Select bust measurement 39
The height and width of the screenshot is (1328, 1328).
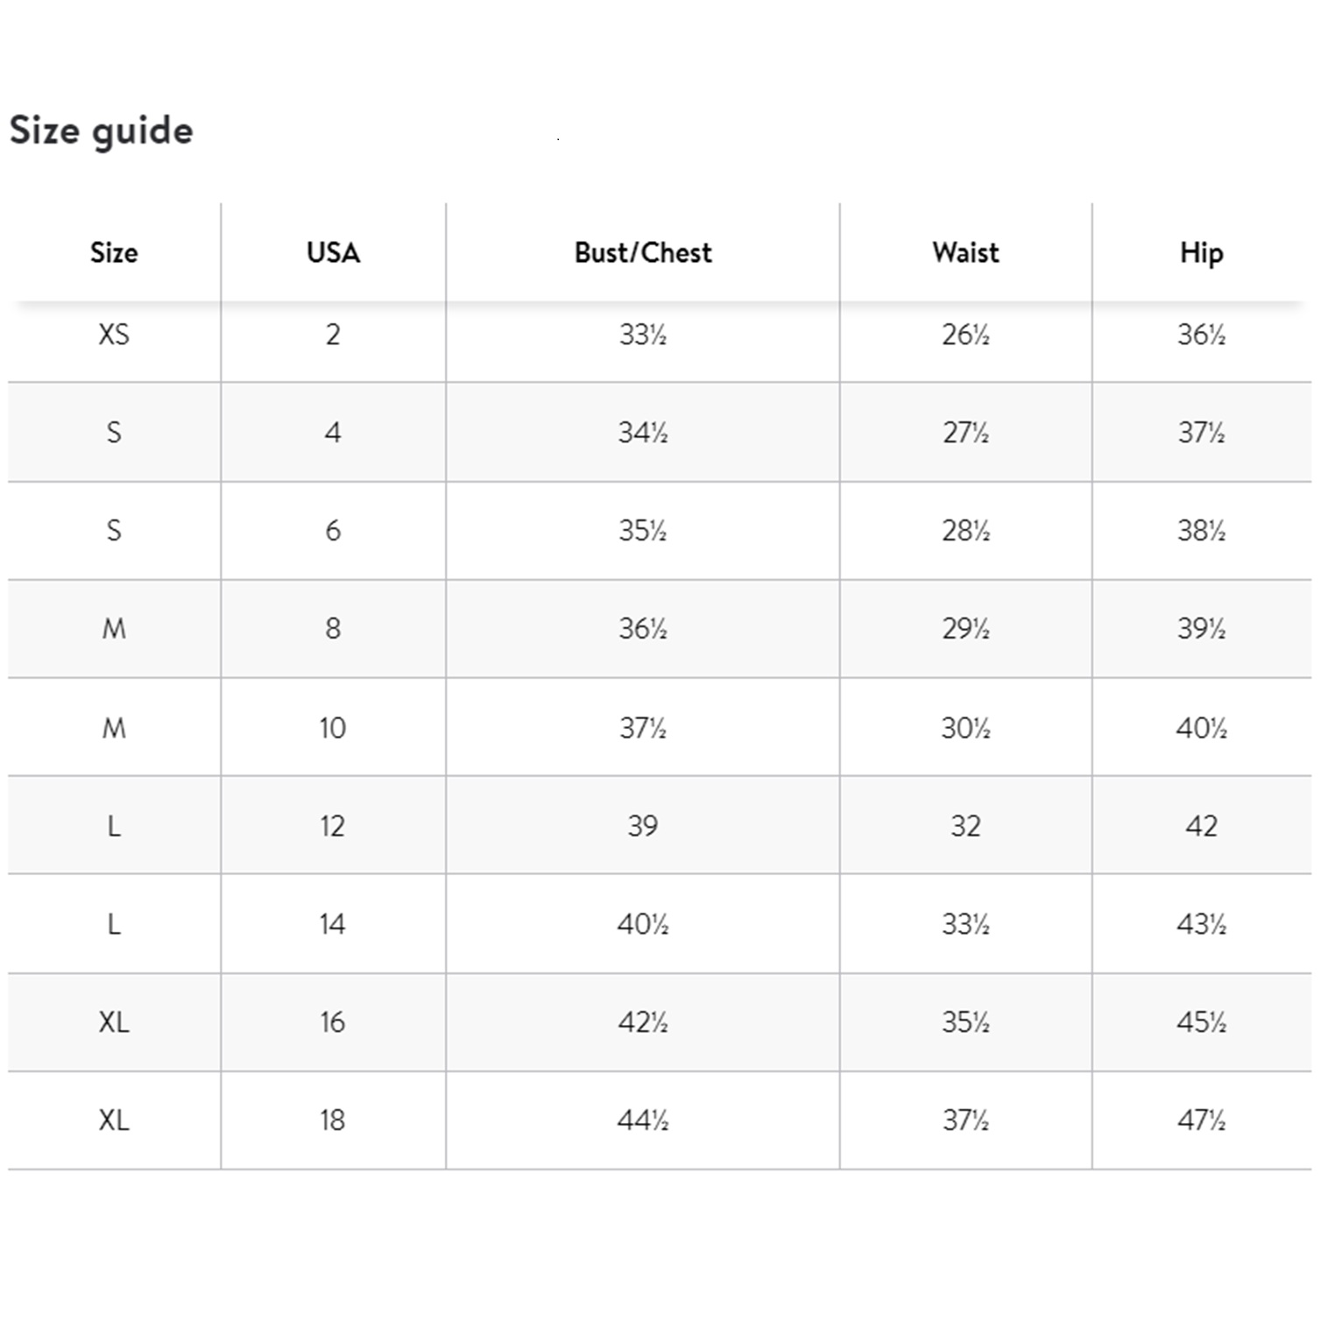[x=643, y=826]
